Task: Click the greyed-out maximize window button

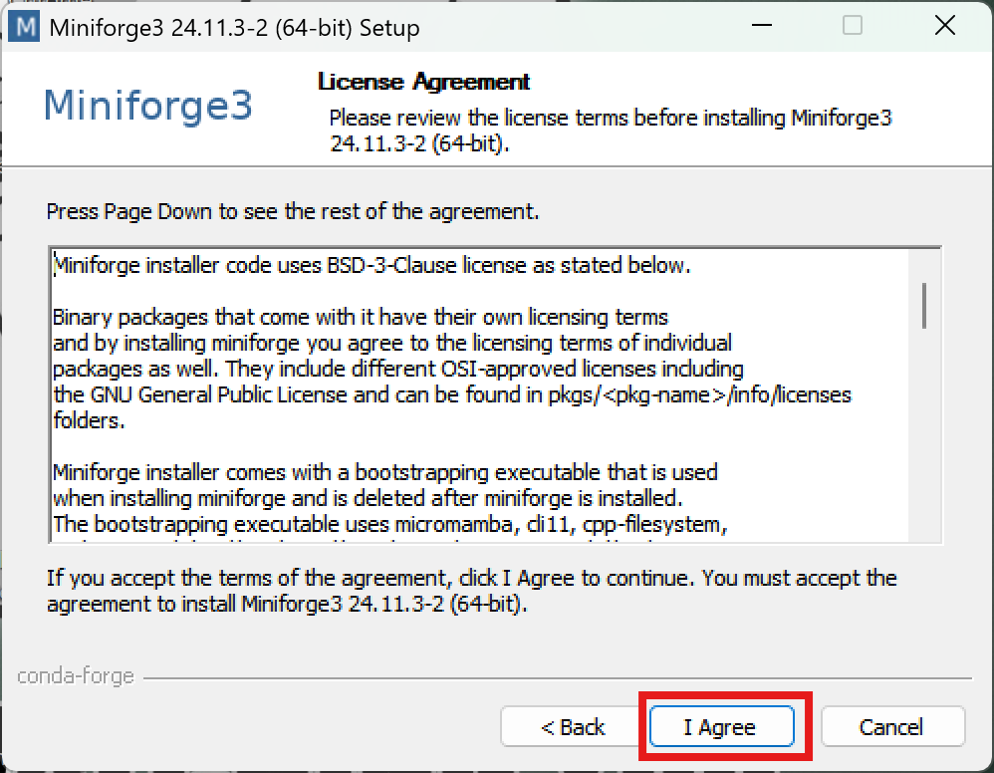Action: [x=853, y=27]
